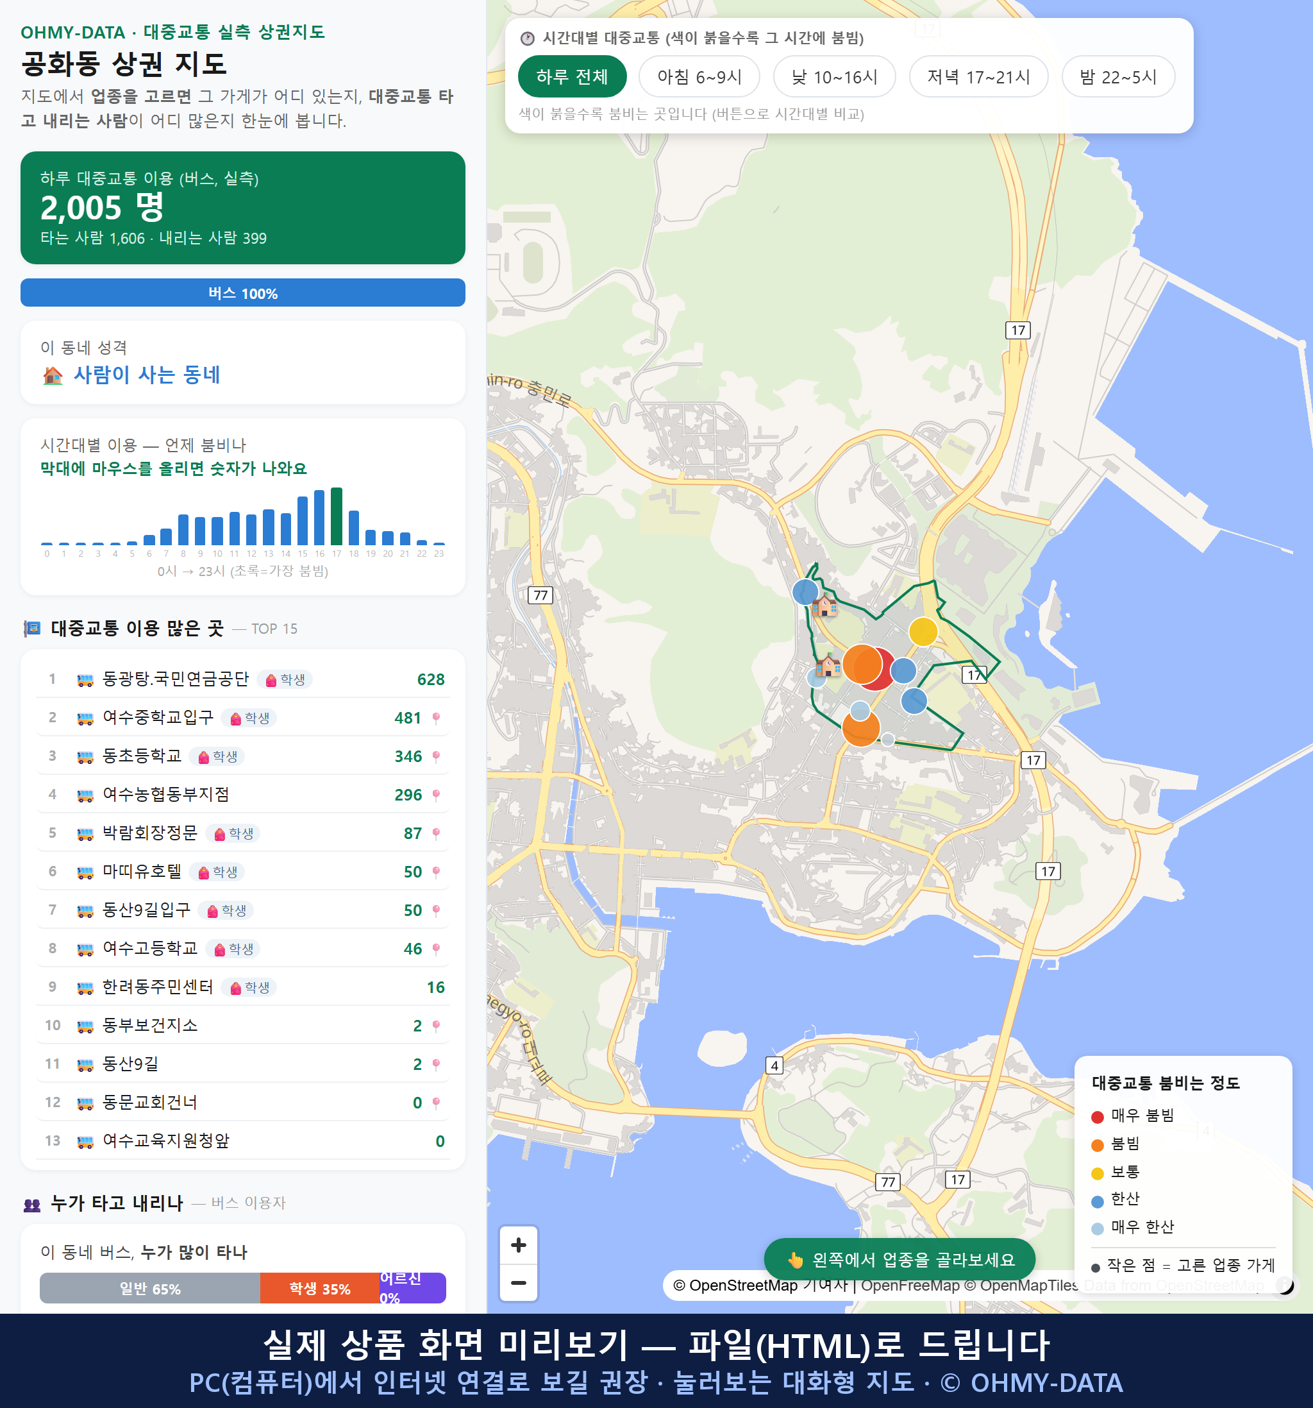Click the yellow 보통 legend dot
The image size is (1313, 1408).
pyautogui.click(x=1098, y=1174)
